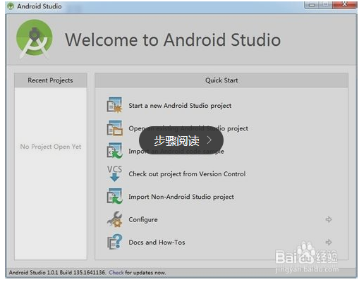The image size is (359, 282).
Task: Click the Import Non-Android Studio project icon
Action: 114,196
